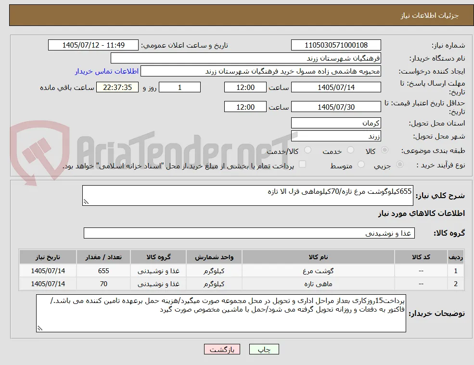
Task: Click the date cell in گوشت مرغ row
Action: [x=48, y=271]
